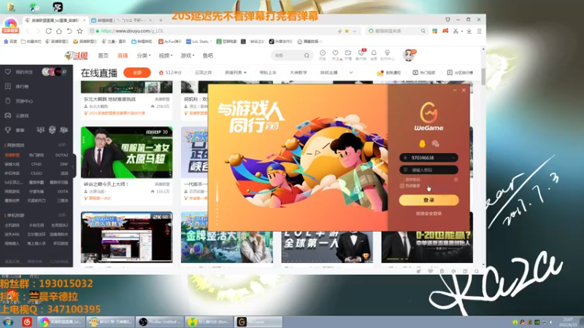Viewport: 584px width, 328px height.
Task: Open the hot videos link with play icon
Action: coord(424,72)
